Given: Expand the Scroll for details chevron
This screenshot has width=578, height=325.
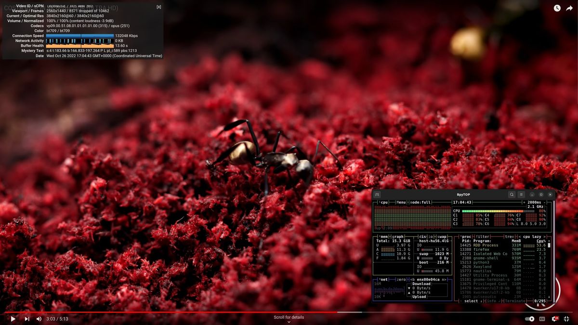Looking at the screenshot, I should click(x=289, y=322).
